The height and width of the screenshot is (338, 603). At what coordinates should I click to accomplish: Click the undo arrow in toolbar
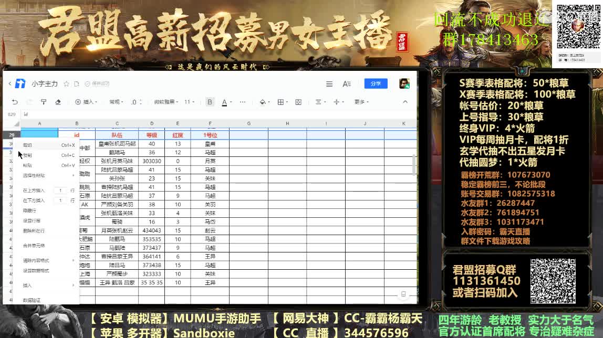15,102
